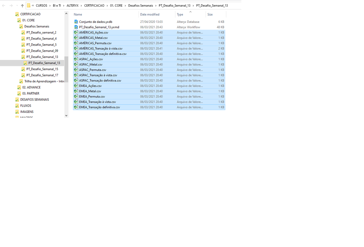Screen dimensions: 364x247
Task: Open the PT_Desafio_Semanal_15 tree folder
Action: pos(42,69)
